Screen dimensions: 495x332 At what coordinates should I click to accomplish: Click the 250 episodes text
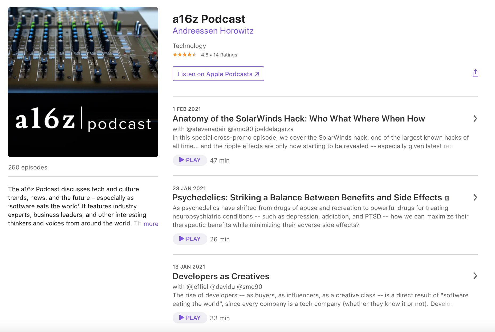click(x=28, y=167)
